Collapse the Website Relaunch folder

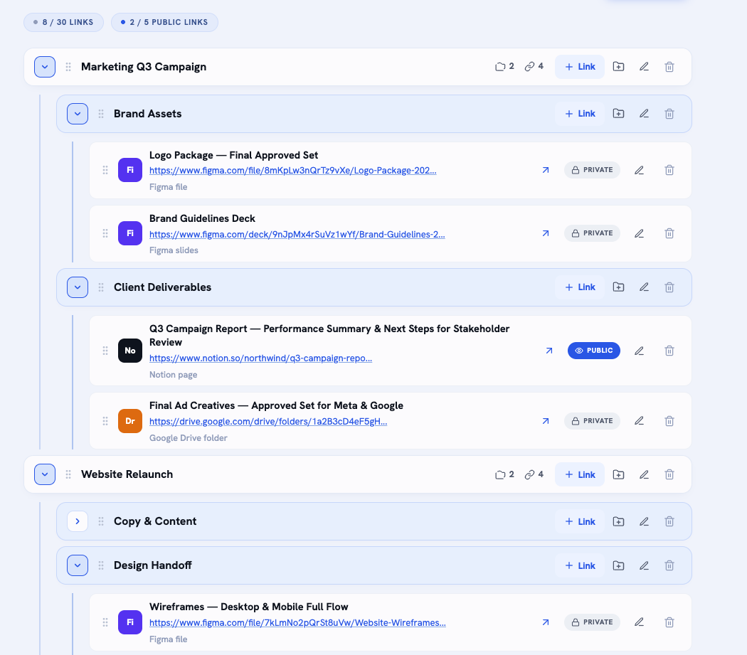coord(45,474)
